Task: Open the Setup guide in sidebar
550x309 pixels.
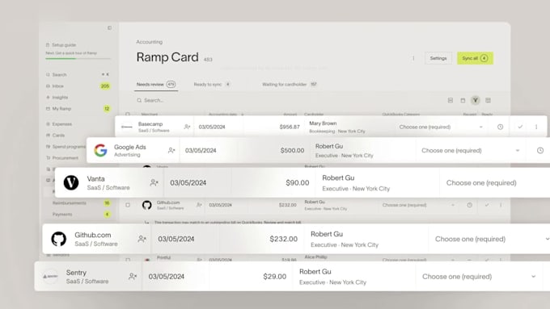Action: tap(61, 45)
